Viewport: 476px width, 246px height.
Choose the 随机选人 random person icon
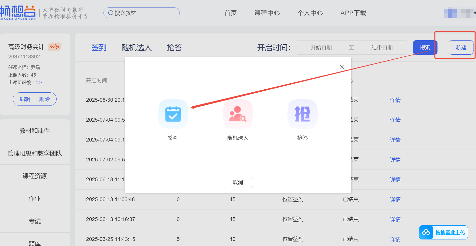click(x=238, y=114)
